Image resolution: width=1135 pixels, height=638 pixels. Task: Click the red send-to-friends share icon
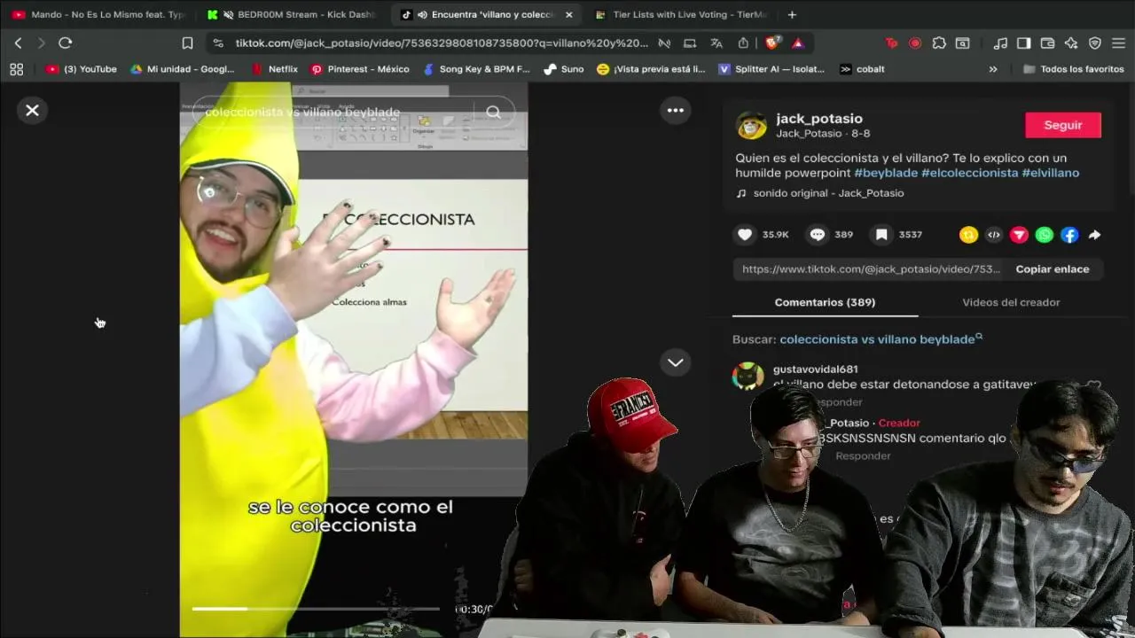tap(1019, 235)
